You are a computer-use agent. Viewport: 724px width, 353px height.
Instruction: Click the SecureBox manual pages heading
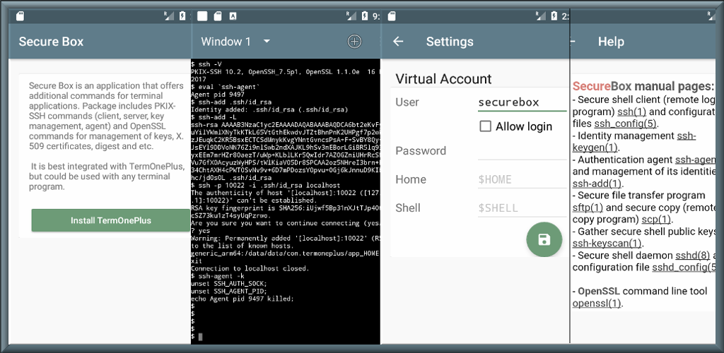point(643,86)
